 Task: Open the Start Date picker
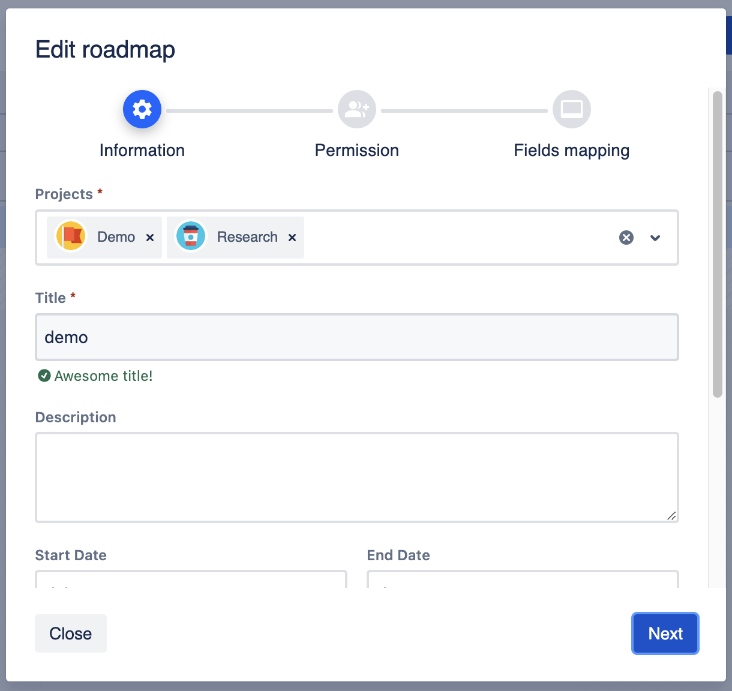point(191,581)
